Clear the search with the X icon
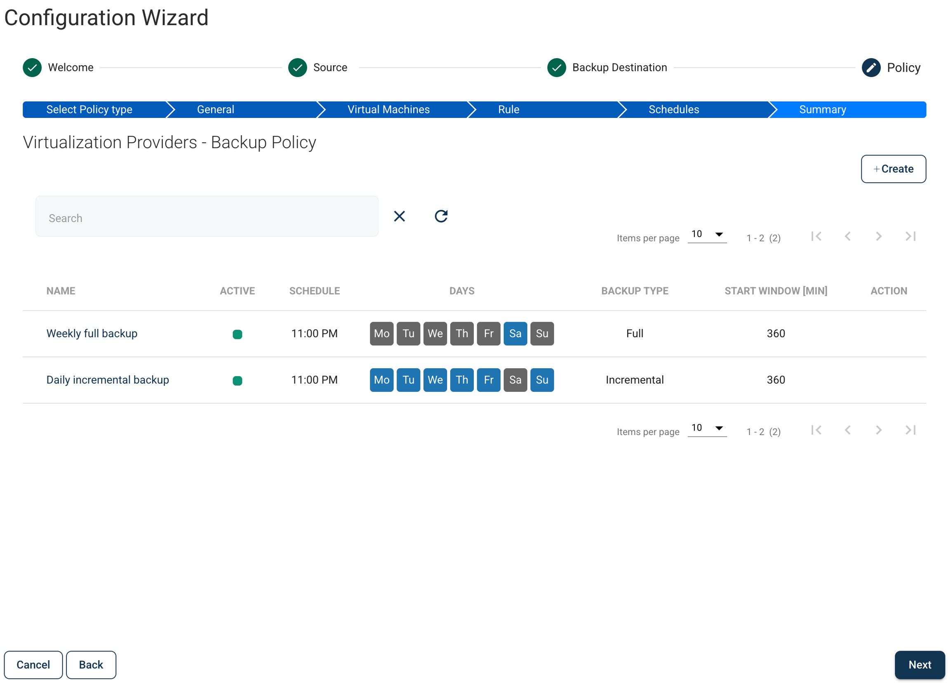 [x=400, y=216]
